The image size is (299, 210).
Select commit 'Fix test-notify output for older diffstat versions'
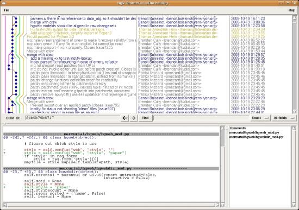(67, 29)
